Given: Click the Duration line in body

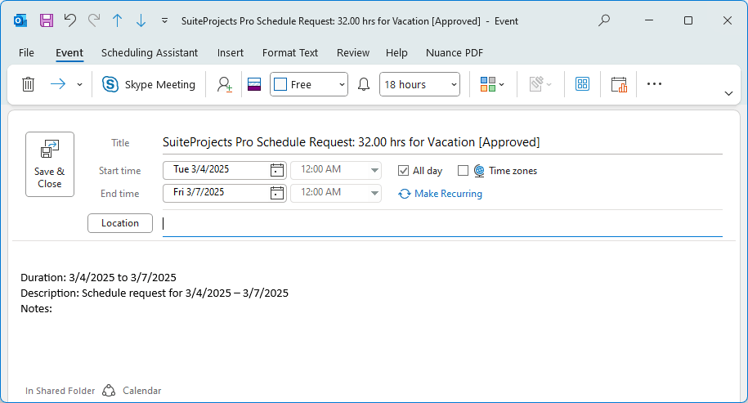Looking at the screenshot, I should (x=98, y=278).
